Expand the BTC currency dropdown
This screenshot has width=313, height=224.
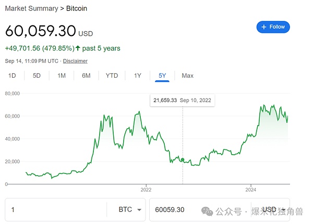click(x=131, y=209)
